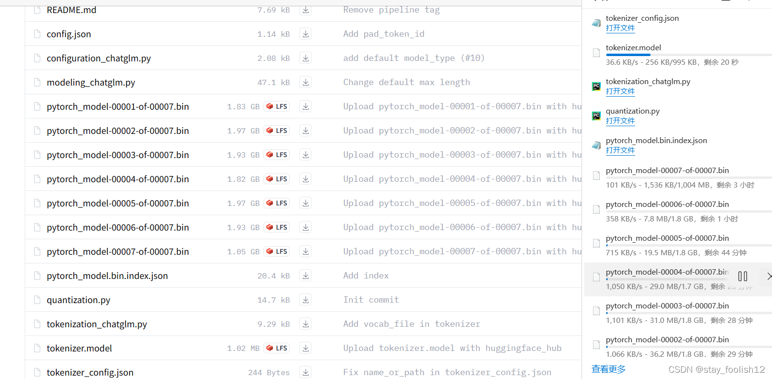This screenshot has width=772, height=379.
Task: Download pytorch_model-00002-of-00007.bin via download icon
Action: (x=306, y=131)
